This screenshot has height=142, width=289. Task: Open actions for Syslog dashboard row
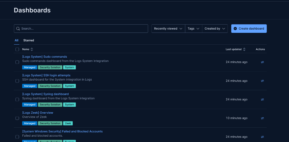point(263,100)
